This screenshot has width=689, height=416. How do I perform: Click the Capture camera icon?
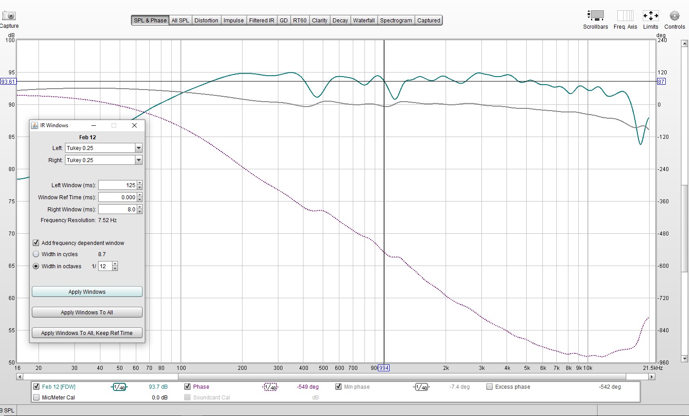pyautogui.click(x=9, y=16)
